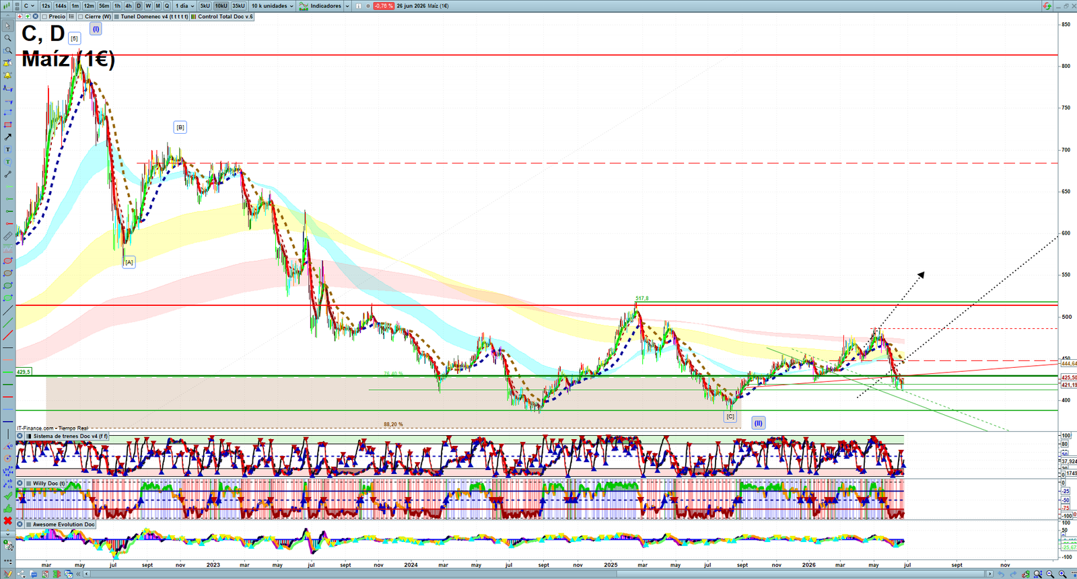Image resolution: width=1077 pixels, height=579 pixels.
Task: Select the magnifier zoom tool
Action: pos(7,38)
